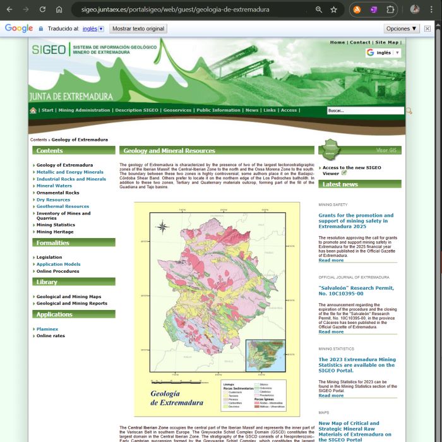Open News in the navigation bar
The height and width of the screenshot is (442, 442).
pyautogui.click(x=252, y=110)
